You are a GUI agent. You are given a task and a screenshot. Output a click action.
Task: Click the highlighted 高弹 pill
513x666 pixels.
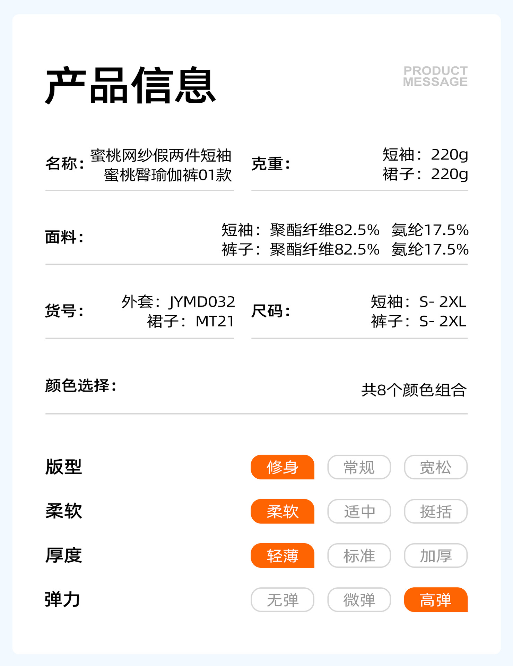pyautogui.click(x=436, y=600)
